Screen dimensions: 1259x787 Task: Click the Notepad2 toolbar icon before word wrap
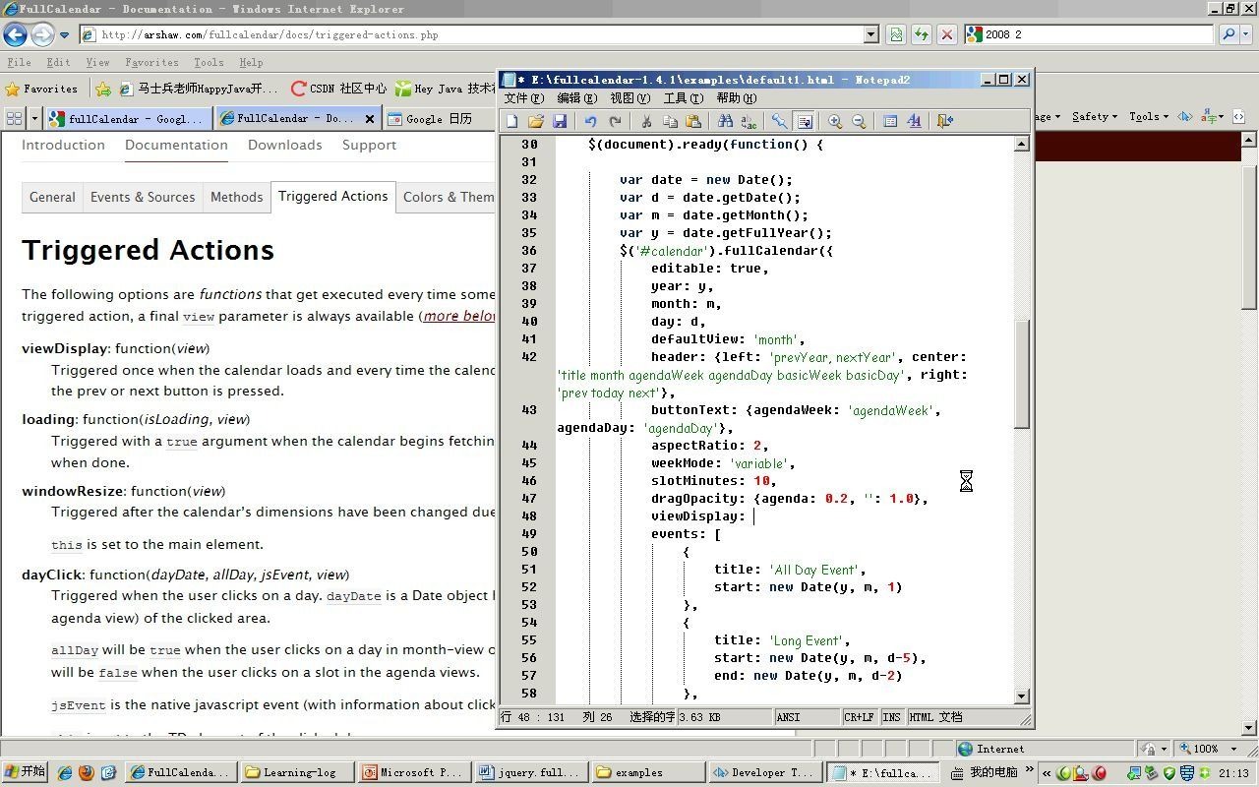[779, 121]
